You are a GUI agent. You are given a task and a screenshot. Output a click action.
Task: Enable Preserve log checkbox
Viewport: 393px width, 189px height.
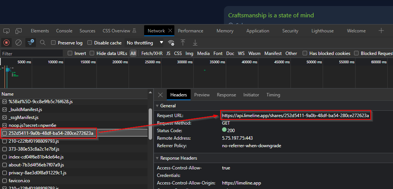53,43
